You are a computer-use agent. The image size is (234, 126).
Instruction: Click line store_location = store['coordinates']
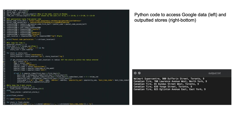[x=26, y=55]
